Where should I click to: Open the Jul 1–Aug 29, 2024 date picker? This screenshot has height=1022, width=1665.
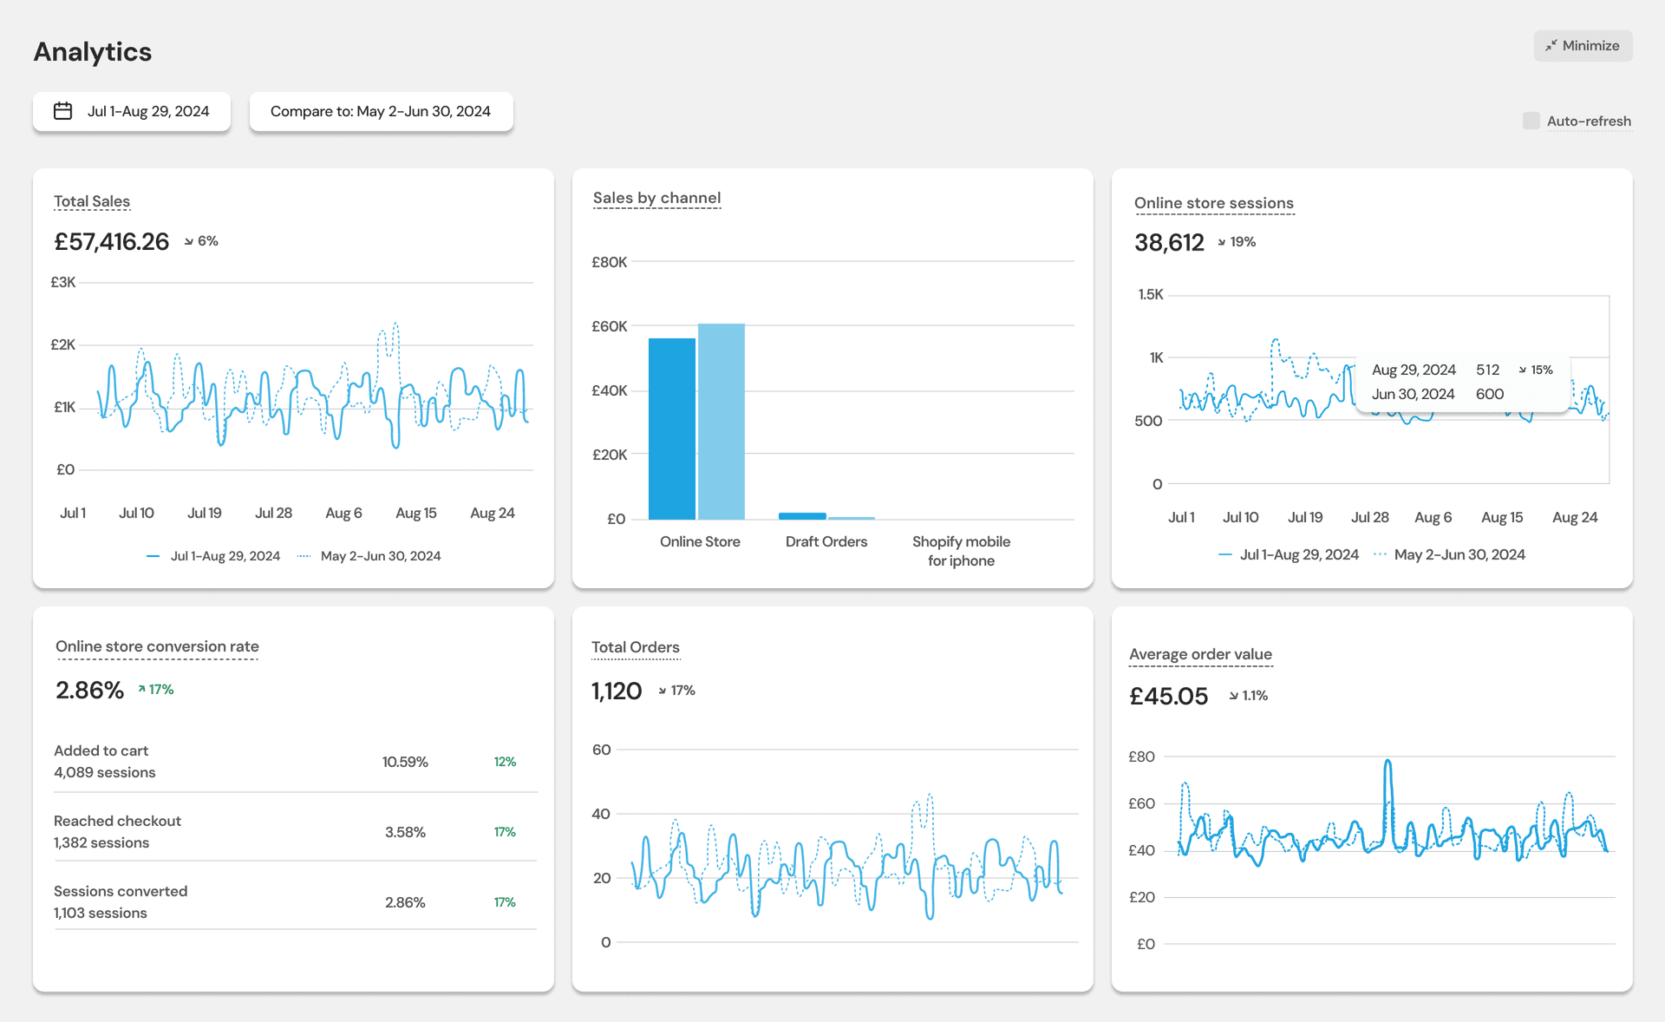click(132, 111)
